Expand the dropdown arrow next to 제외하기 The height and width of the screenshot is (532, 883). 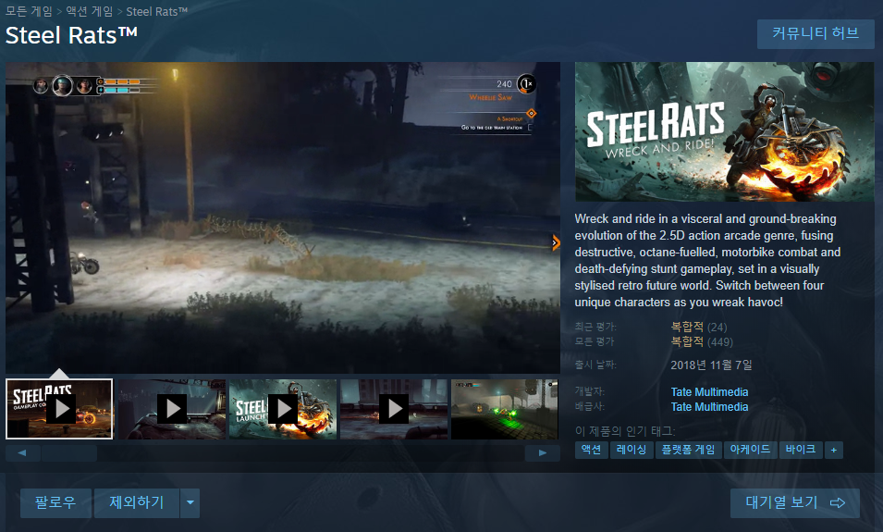coord(190,502)
